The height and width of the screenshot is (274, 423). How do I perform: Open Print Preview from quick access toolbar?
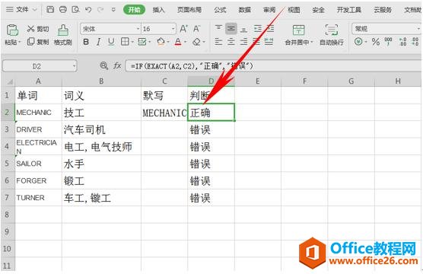(75, 10)
